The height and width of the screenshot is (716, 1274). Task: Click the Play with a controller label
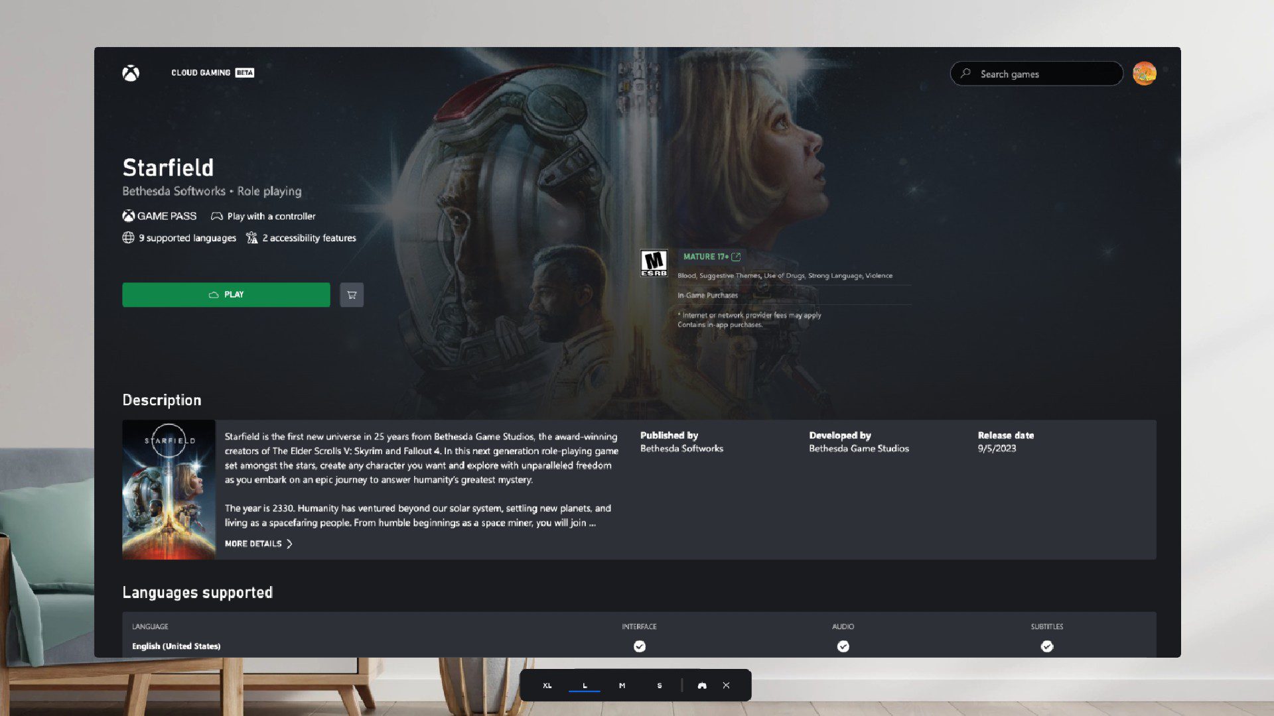click(271, 216)
